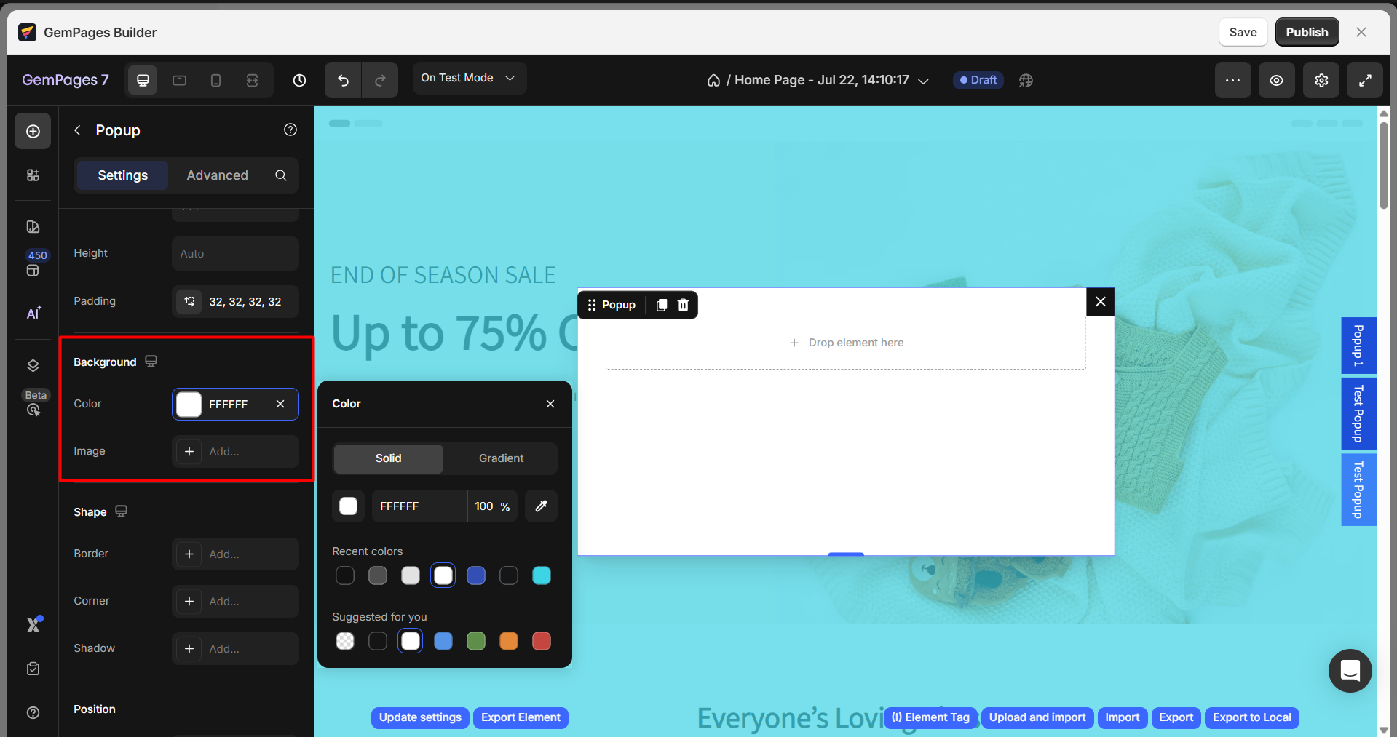Add a Corner radius

[x=235, y=602]
